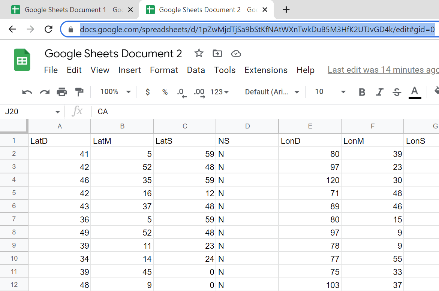439x291 pixels.
Task: Click the document title Google Sheets Document 2
Action: point(113,54)
